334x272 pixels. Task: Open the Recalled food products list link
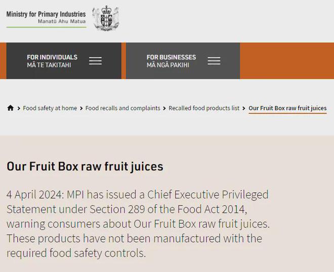pos(204,108)
